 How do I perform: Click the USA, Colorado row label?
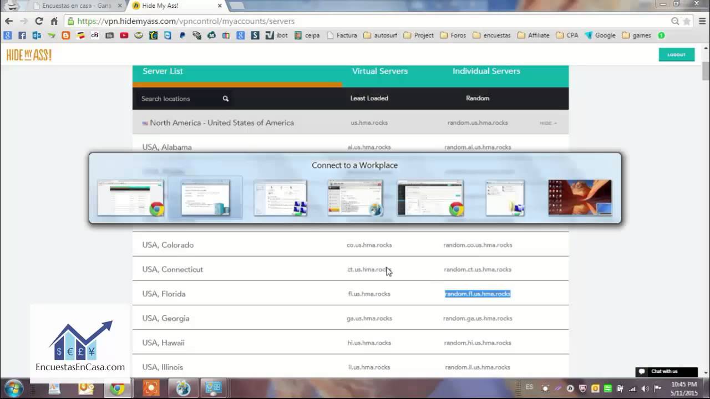(168, 245)
